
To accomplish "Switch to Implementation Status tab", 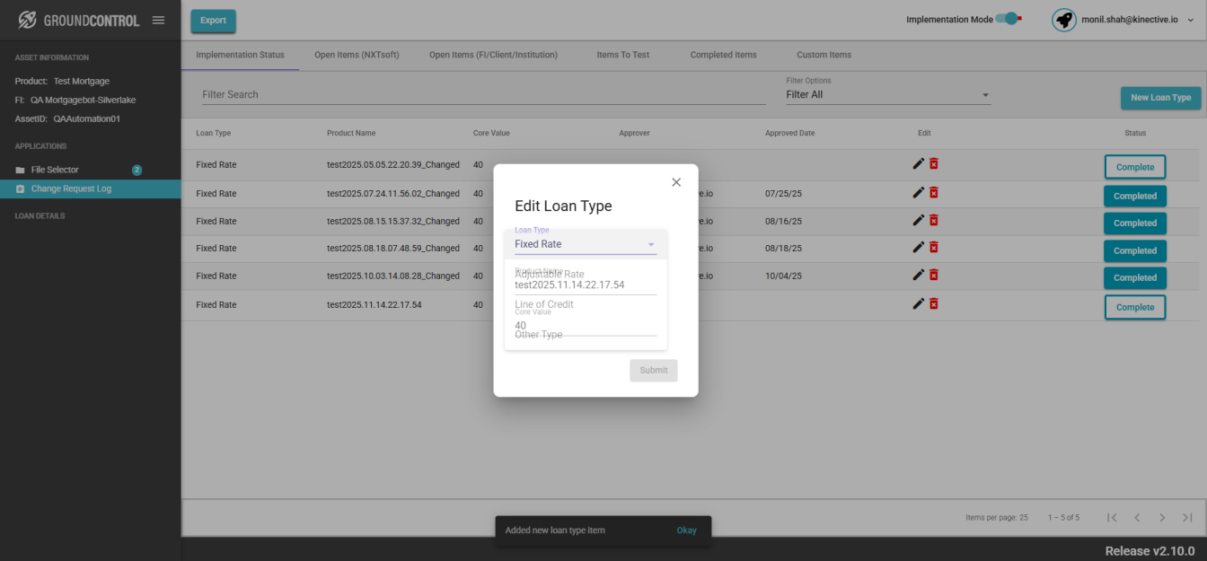I will 240,55.
